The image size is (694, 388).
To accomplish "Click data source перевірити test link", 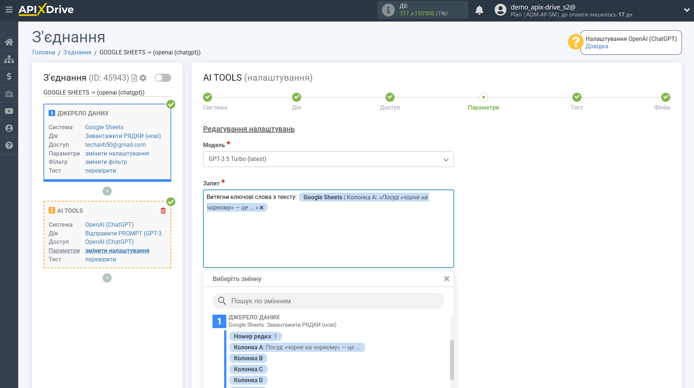I will pos(100,170).
